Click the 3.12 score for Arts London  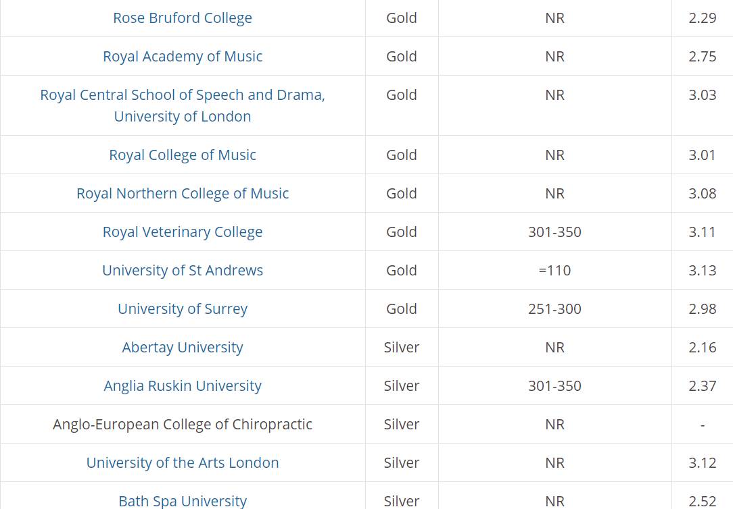click(x=702, y=463)
